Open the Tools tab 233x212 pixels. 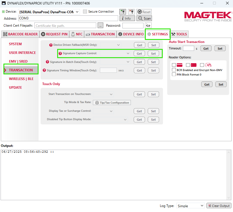(179, 34)
